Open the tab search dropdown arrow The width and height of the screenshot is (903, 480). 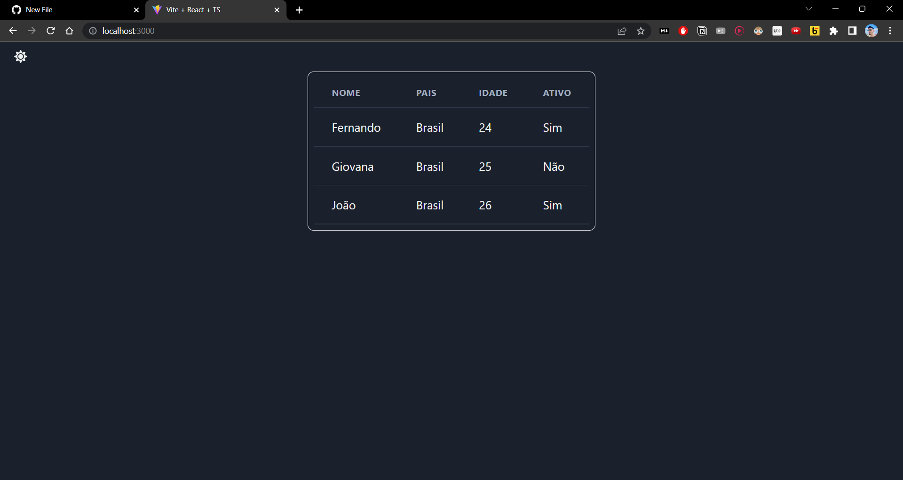tap(808, 8)
